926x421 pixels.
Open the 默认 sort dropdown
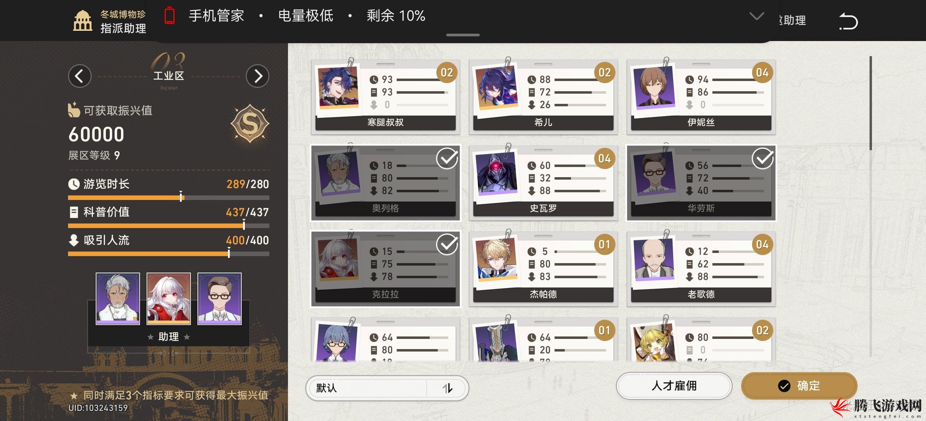pos(387,388)
